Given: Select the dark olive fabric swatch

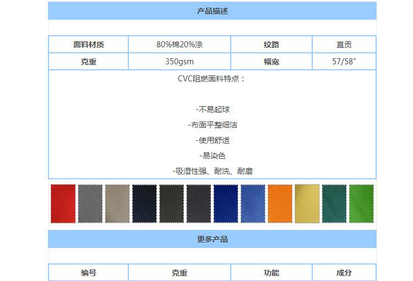Looking at the screenshot, I should tap(172, 203).
